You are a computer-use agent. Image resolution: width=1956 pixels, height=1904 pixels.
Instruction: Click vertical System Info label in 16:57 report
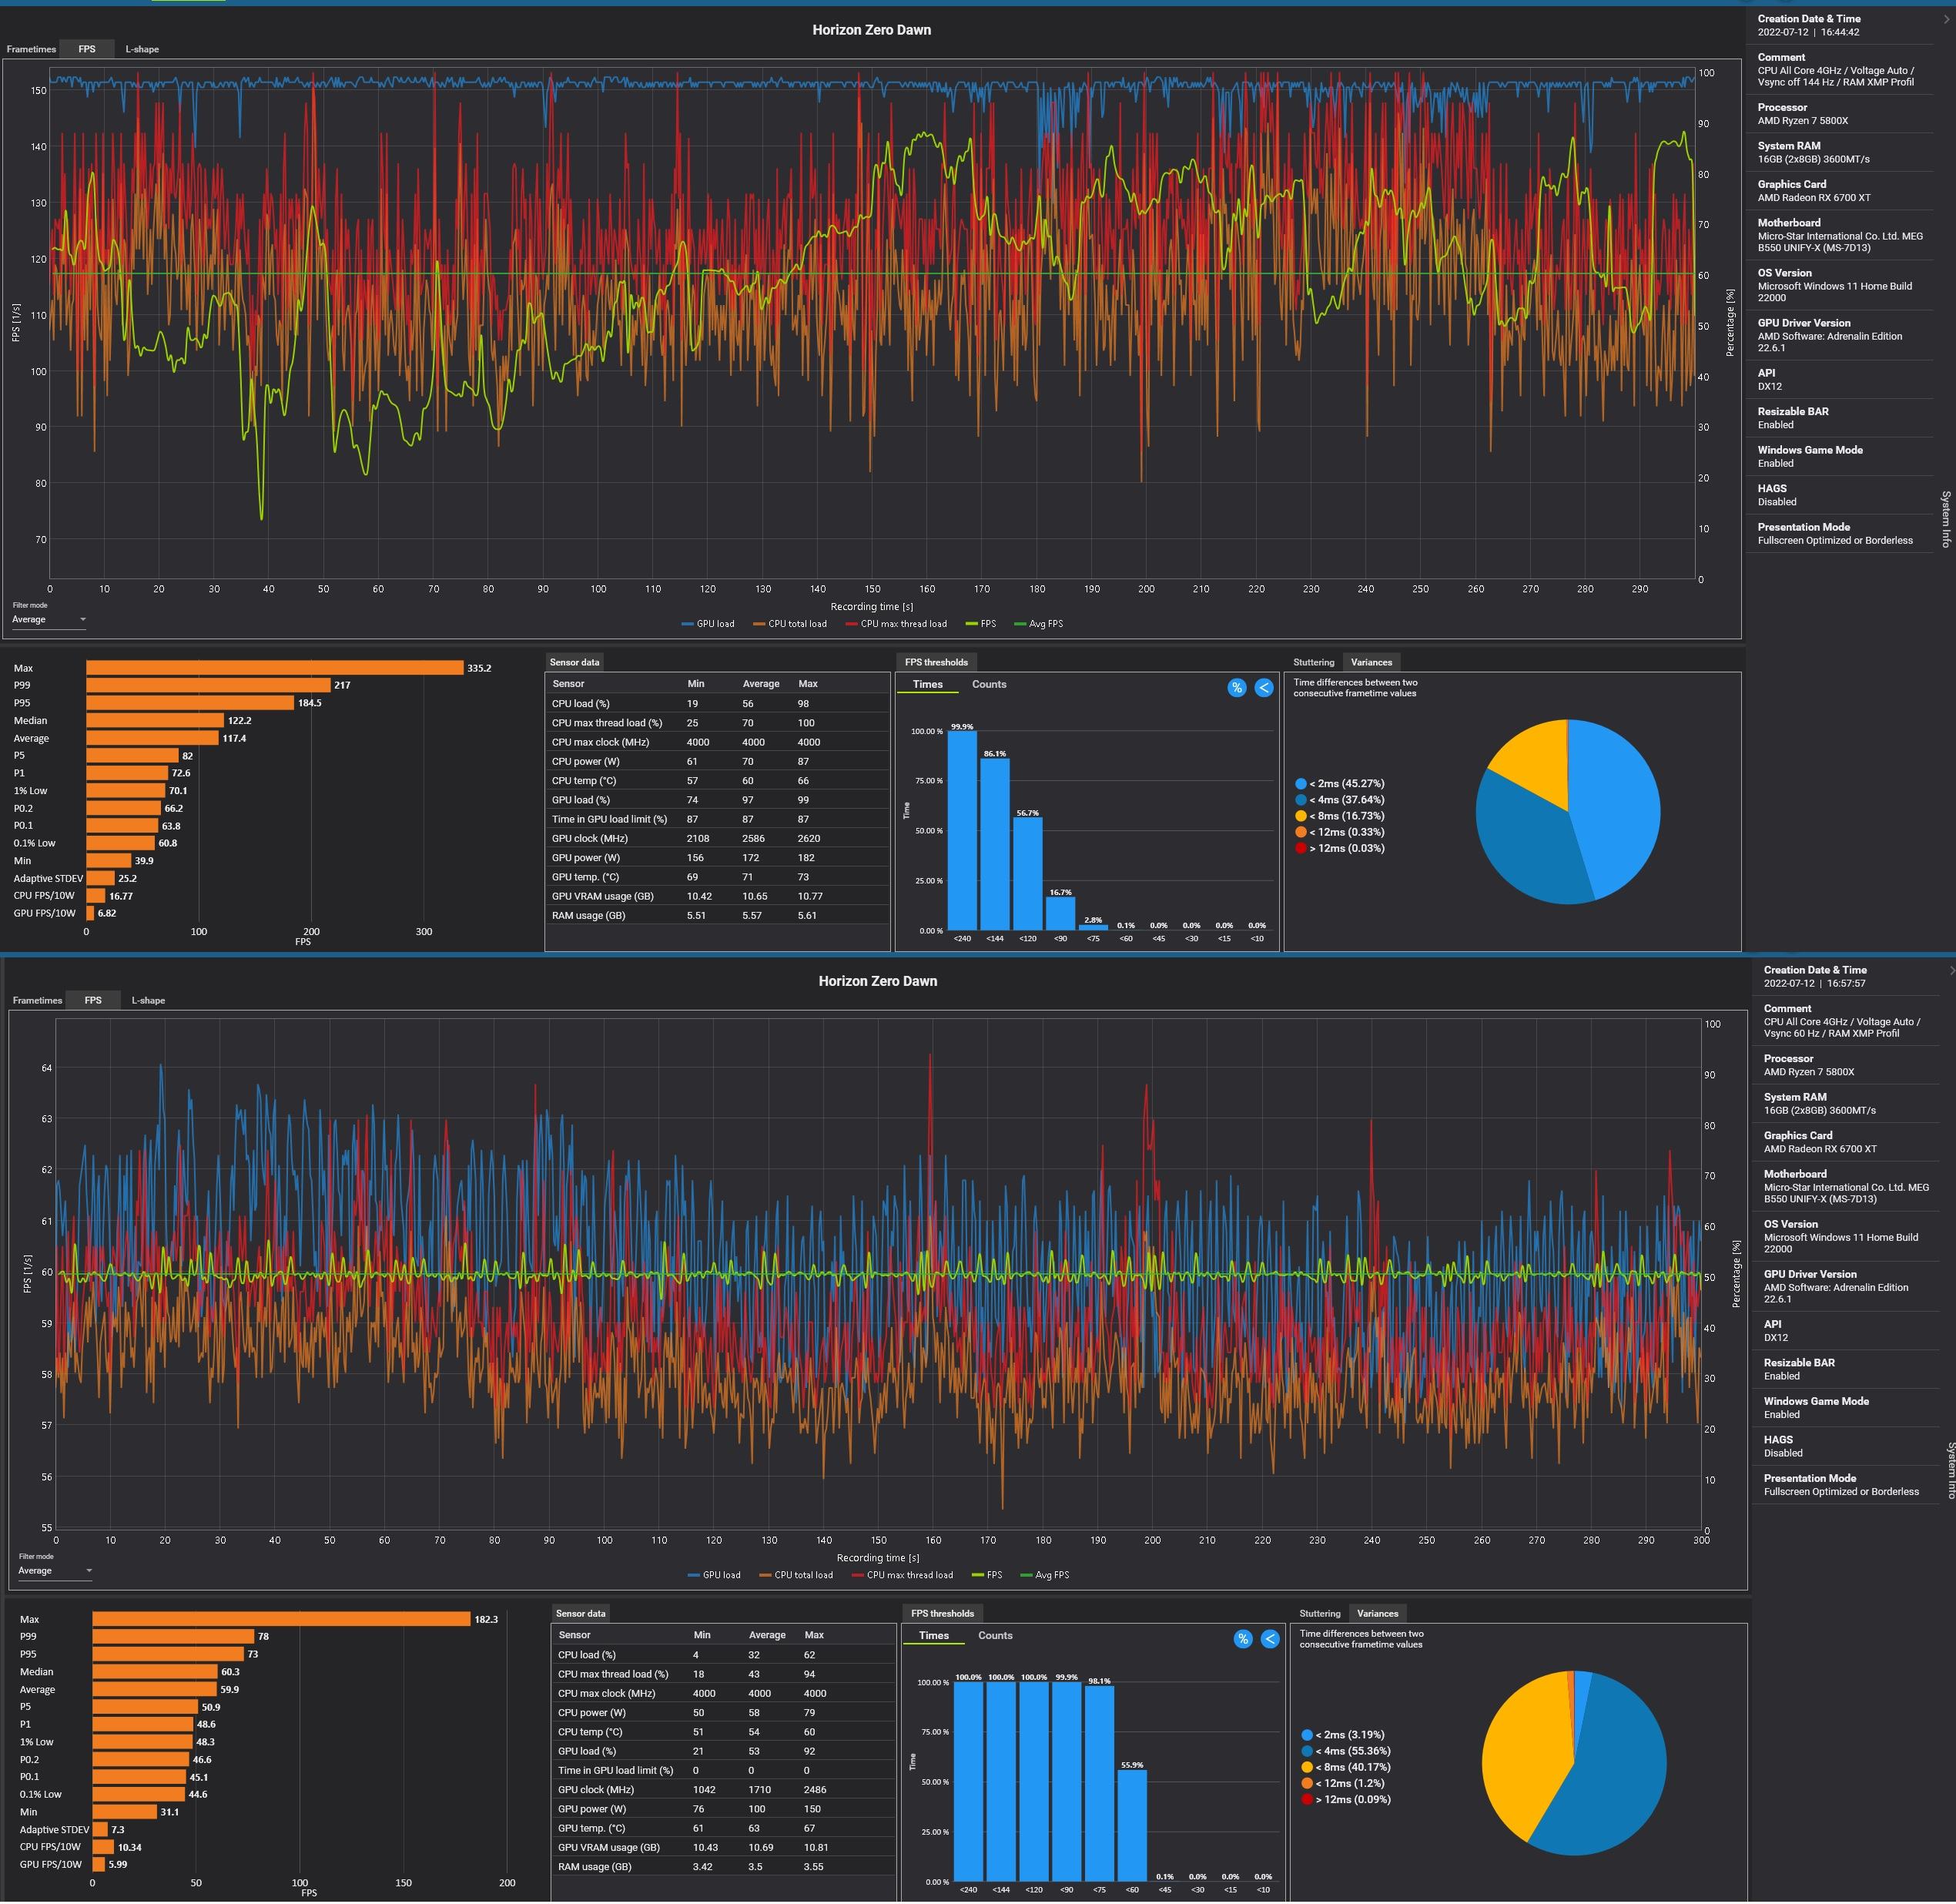coord(1951,1470)
